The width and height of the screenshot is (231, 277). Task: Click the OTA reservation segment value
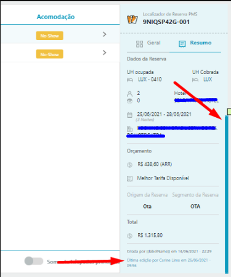[195, 207]
